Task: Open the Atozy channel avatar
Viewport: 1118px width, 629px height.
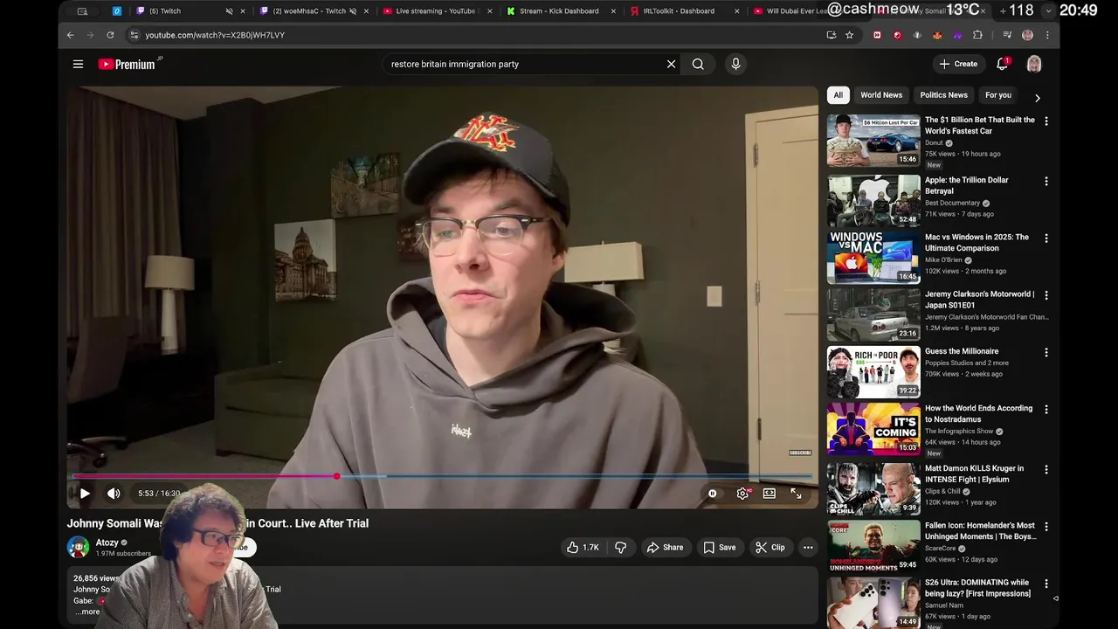Action: tap(78, 548)
